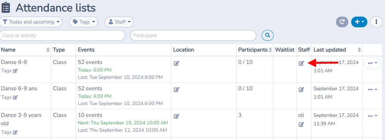Open row actions for Dance 3-5 years old
This screenshot has height=140, width=385.
click(x=372, y=116)
